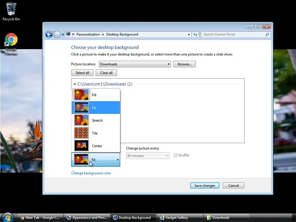Click the Select all button
This screenshot has height=222, width=296.
click(82, 73)
